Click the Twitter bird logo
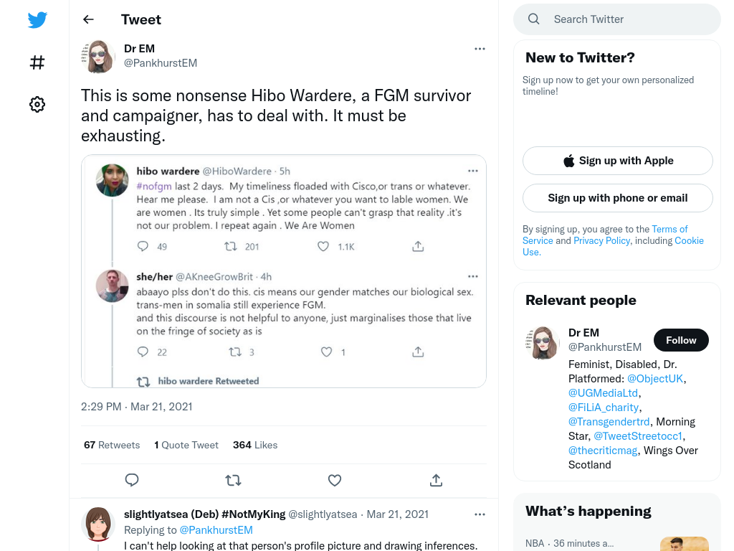Screen dimensions: 734x551 [x=37, y=19]
